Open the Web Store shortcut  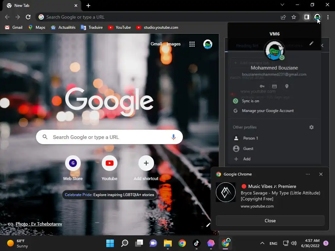click(73, 168)
